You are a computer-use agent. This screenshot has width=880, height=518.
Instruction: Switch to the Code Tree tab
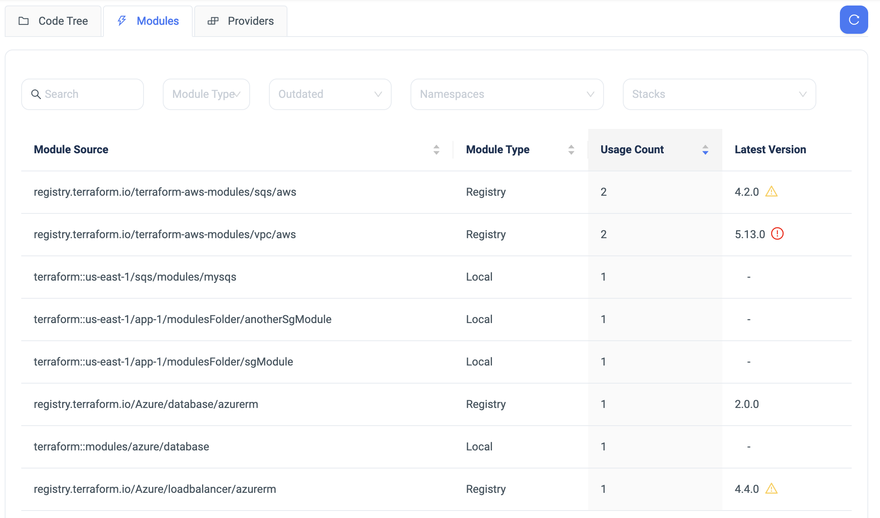[x=53, y=21]
